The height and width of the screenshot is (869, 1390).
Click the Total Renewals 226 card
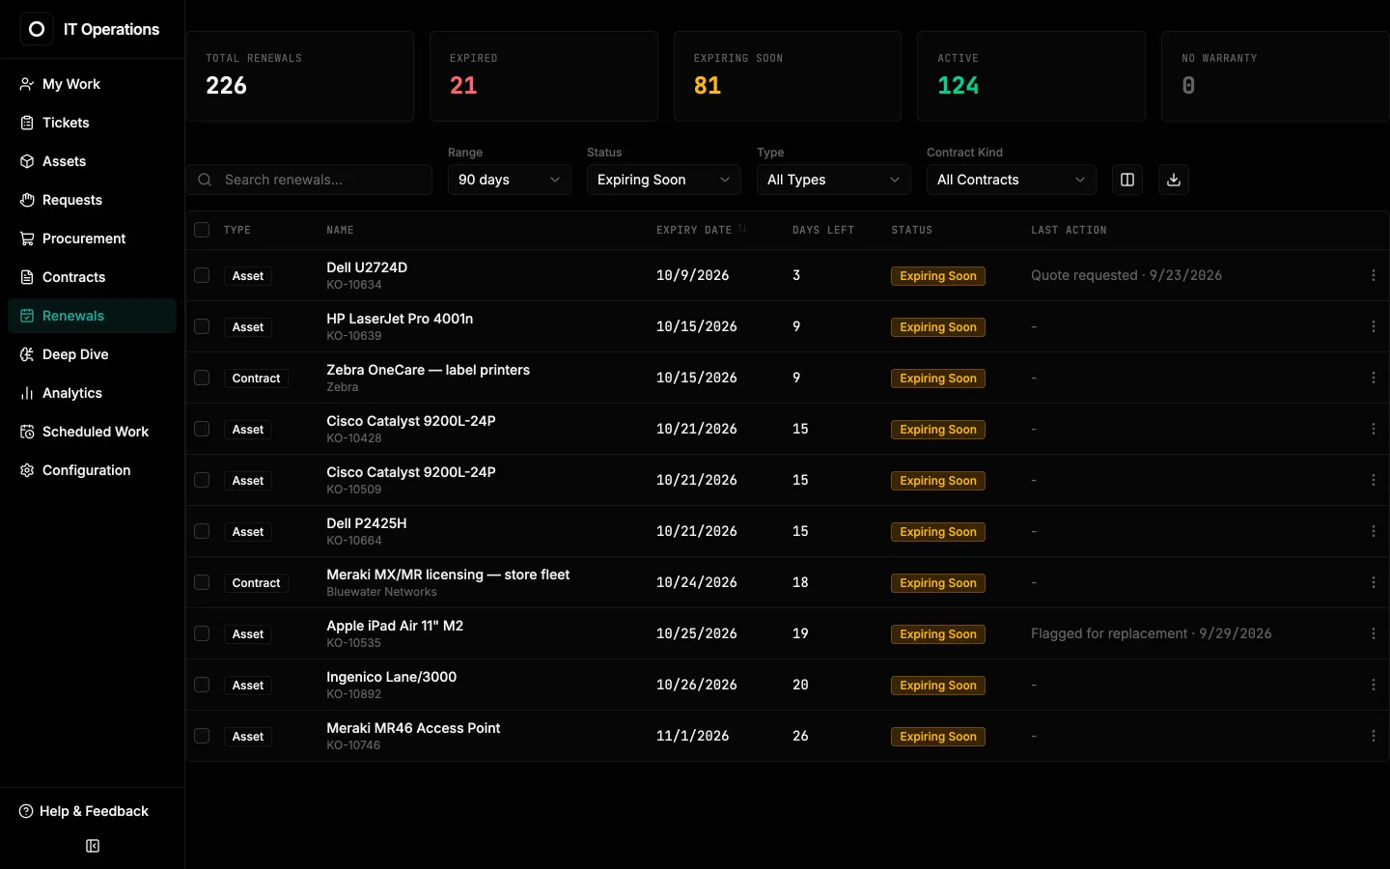pos(300,76)
